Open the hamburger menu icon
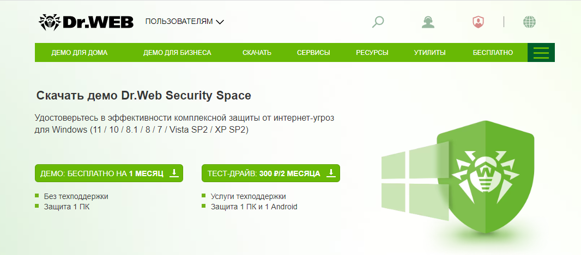 coord(541,53)
